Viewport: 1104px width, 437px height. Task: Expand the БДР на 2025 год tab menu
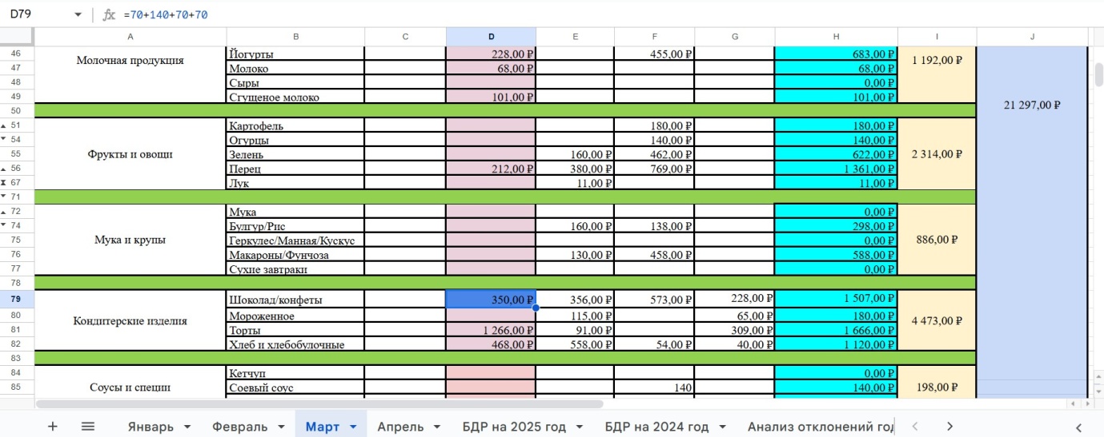579,427
